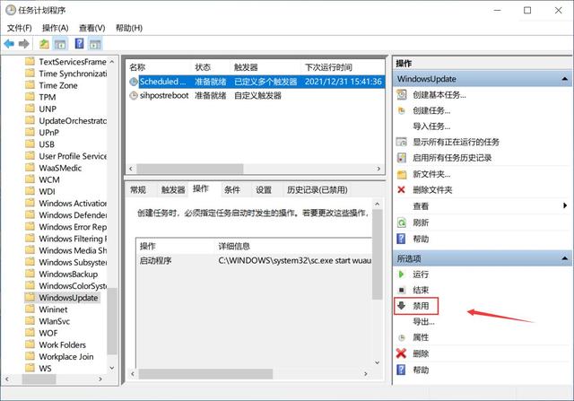Click the up-one-level folder toolbar icon
The width and height of the screenshot is (574, 401).
click(x=44, y=44)
